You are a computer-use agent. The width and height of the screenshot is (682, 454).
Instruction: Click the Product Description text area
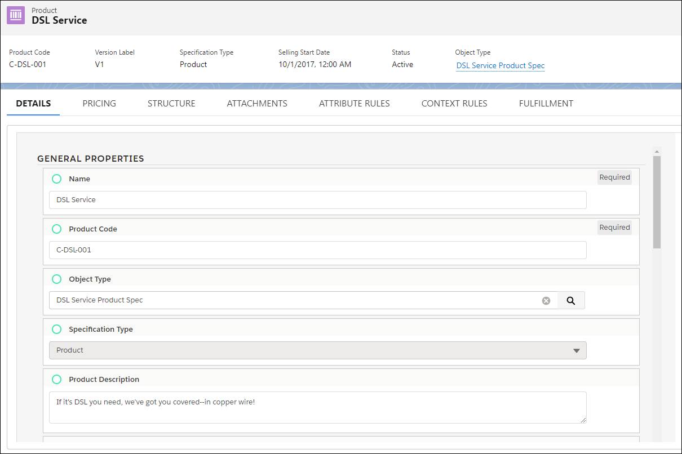[318, 407]
